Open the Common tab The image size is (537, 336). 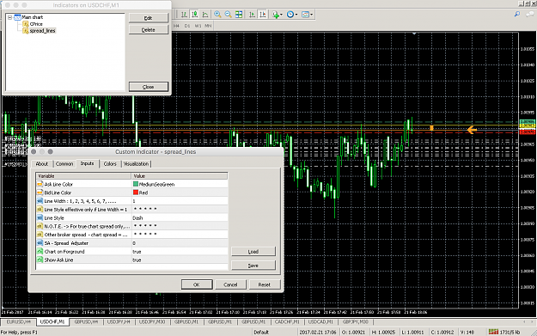click(64, 164)
